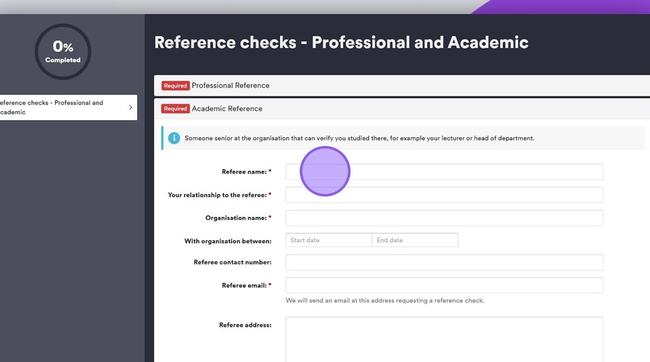Click the Required badge beside Professional Reference

pyautogui.click(x=175, y=86)
